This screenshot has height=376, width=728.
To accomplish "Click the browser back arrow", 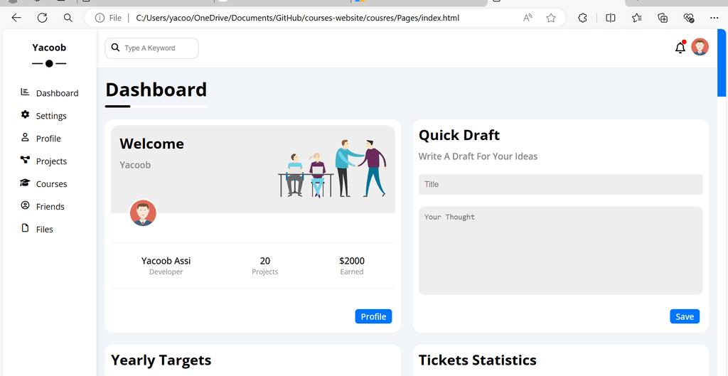I will tap(16, 18).
